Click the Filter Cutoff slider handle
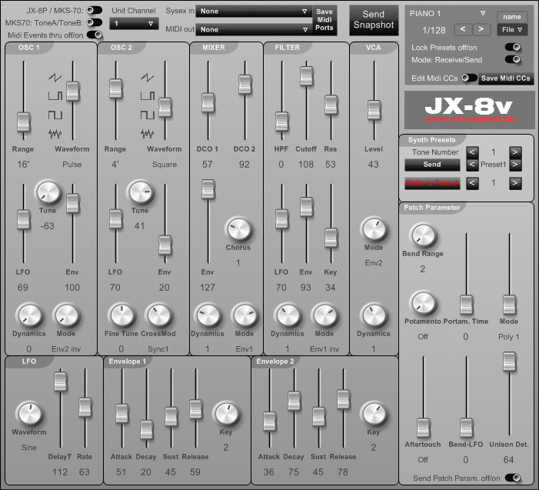539x490 pixels. click(x=306, y=76)
